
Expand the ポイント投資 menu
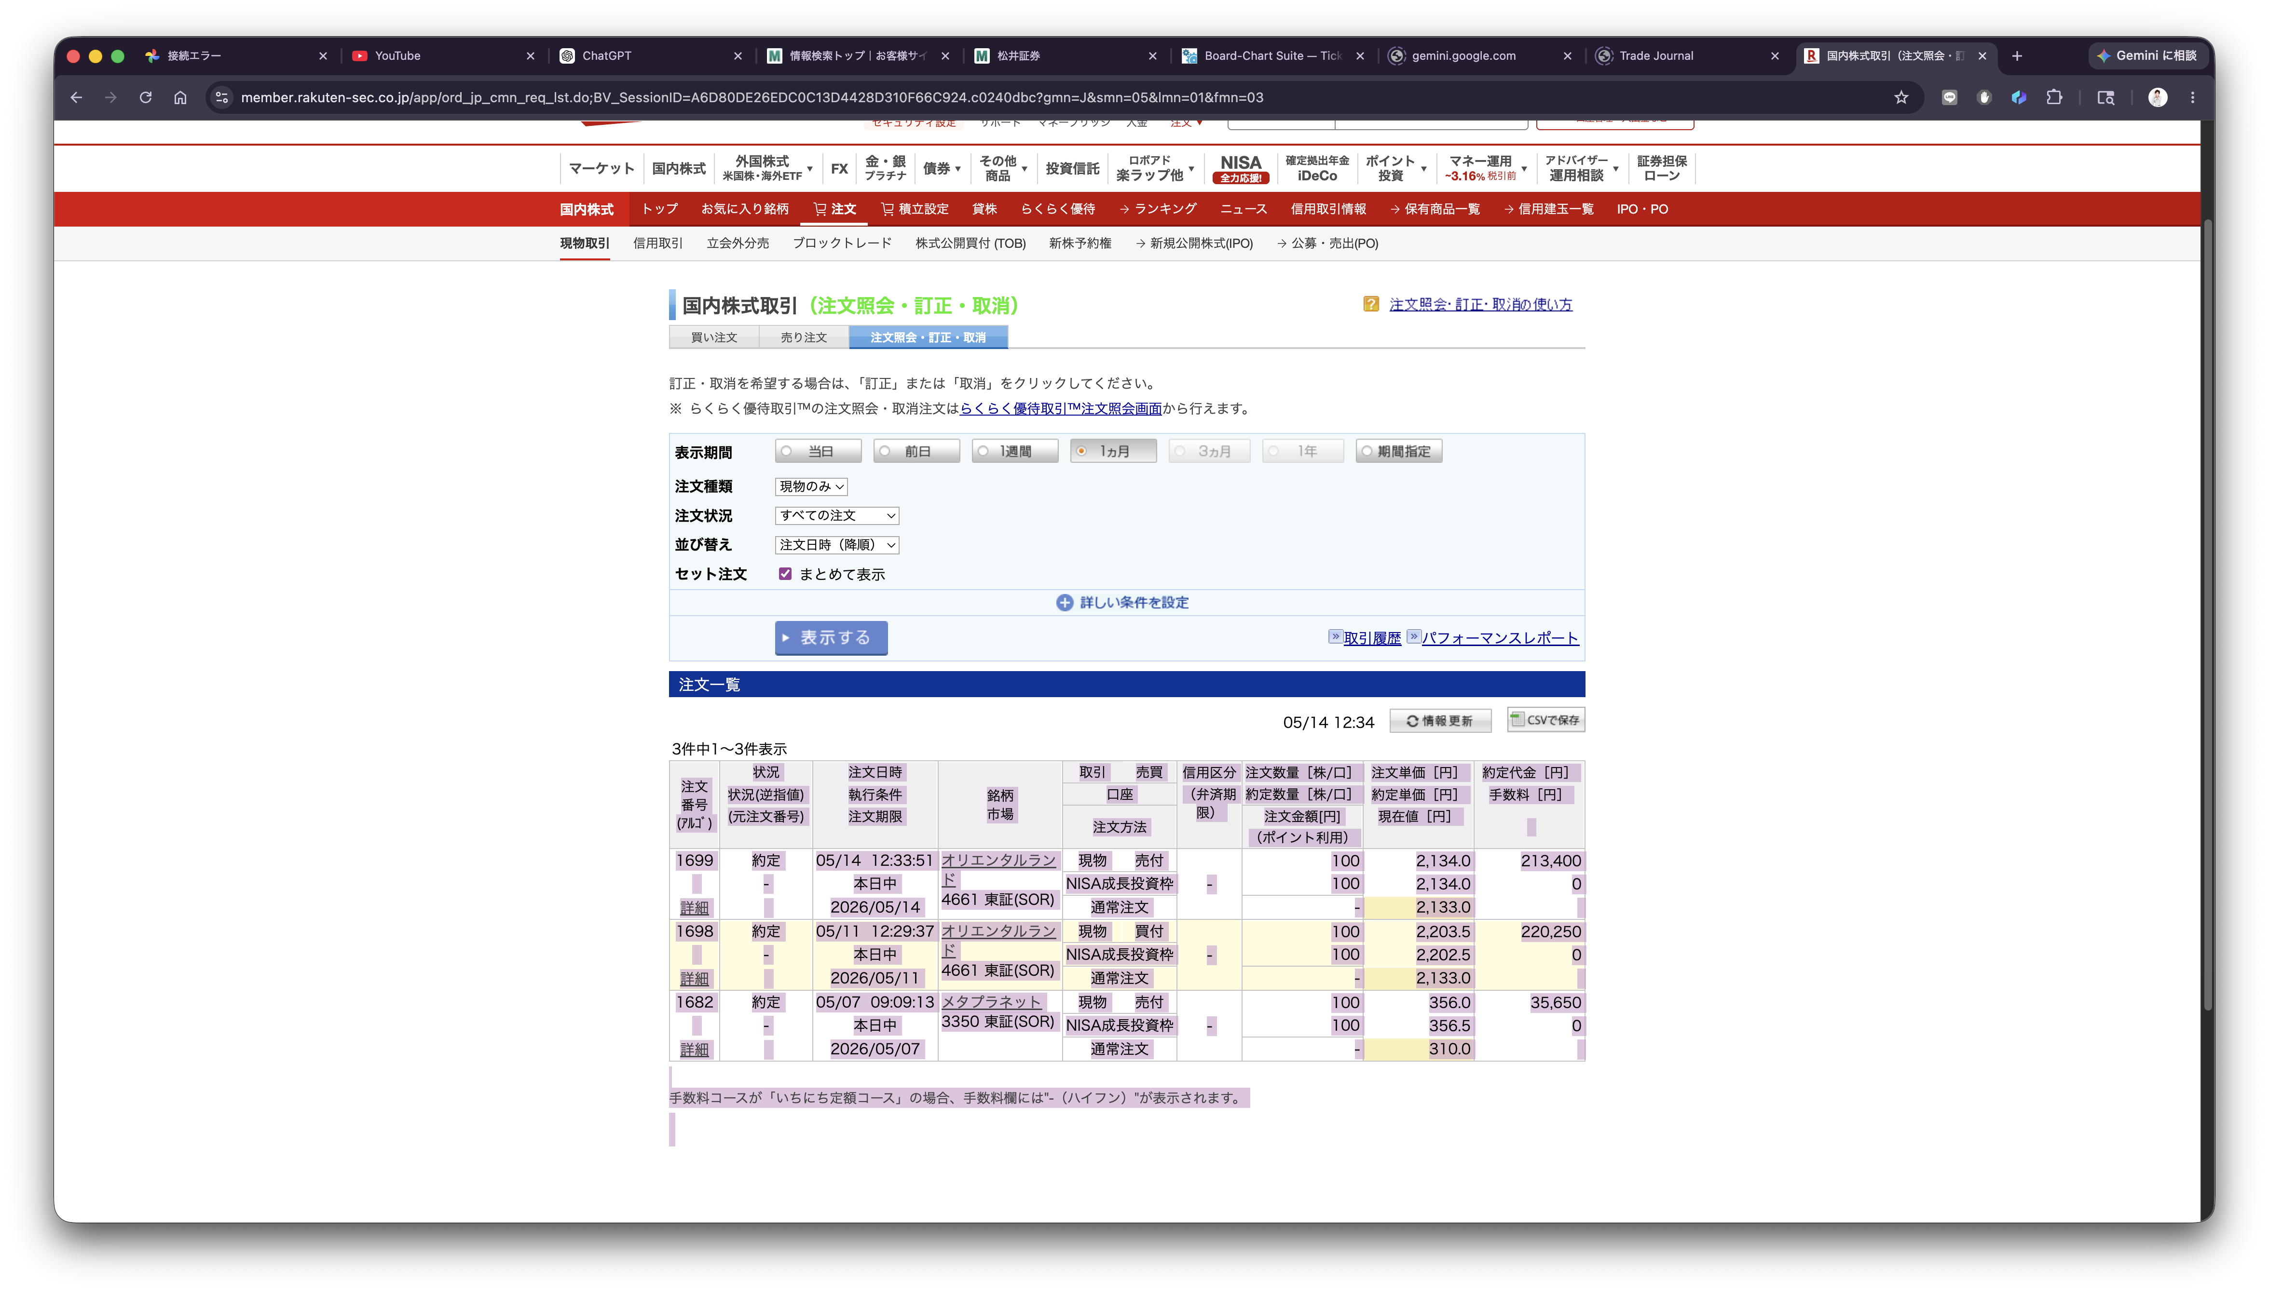[1396, 168]
